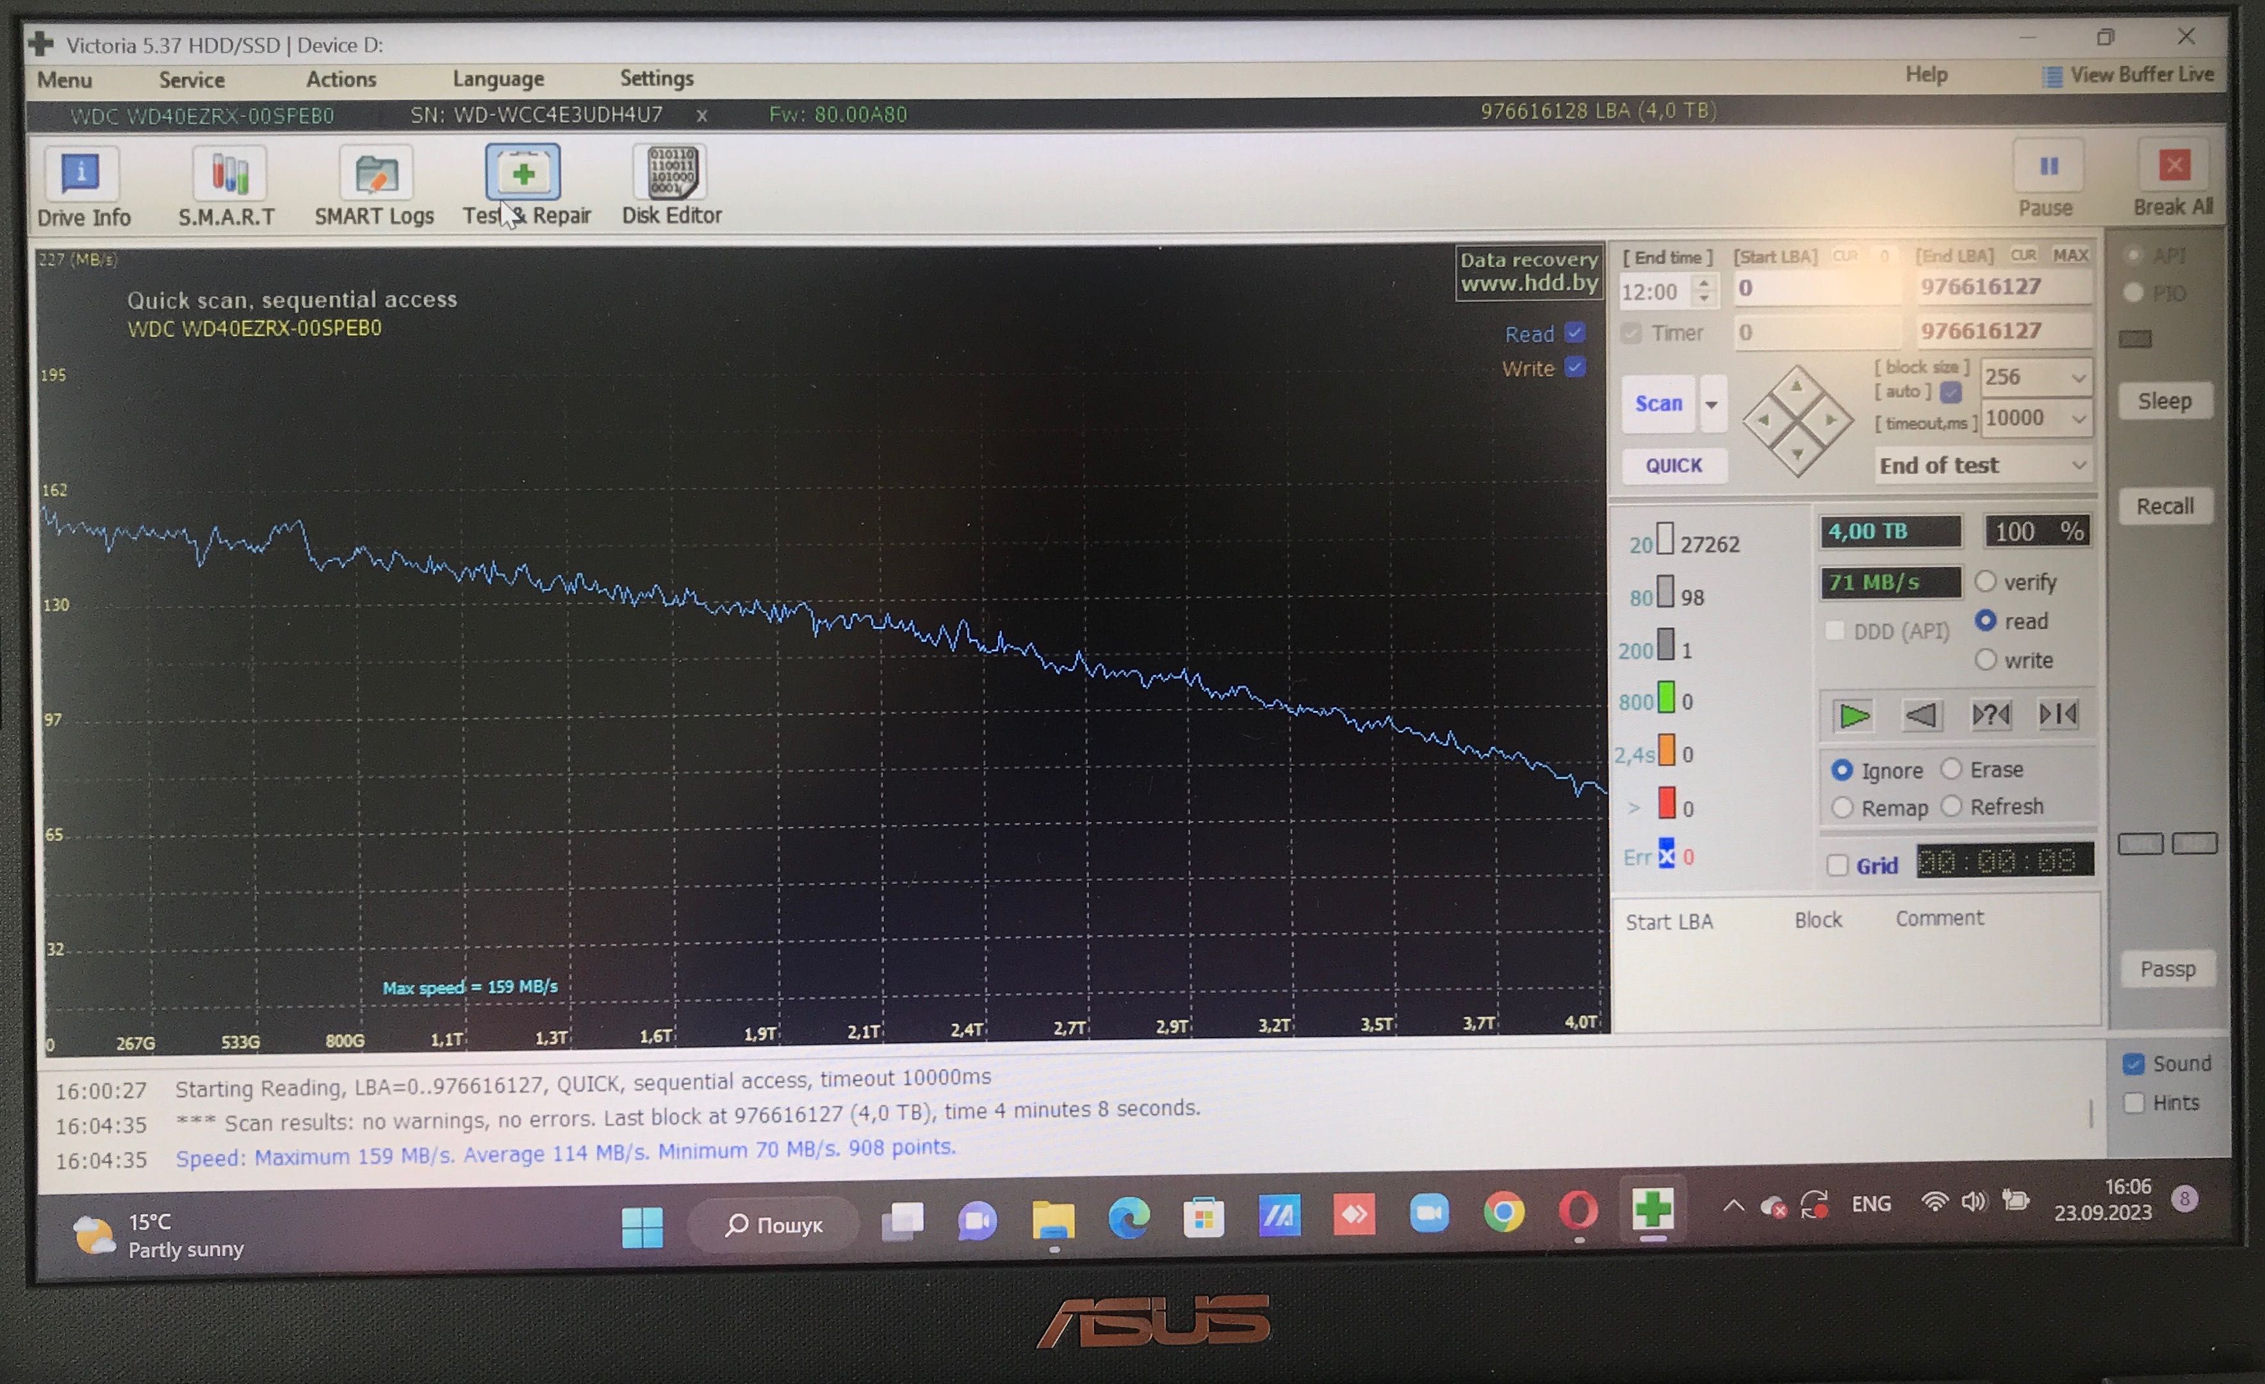
Task: Click the navigation diamond down arrow
Action: click(1797, 454)
